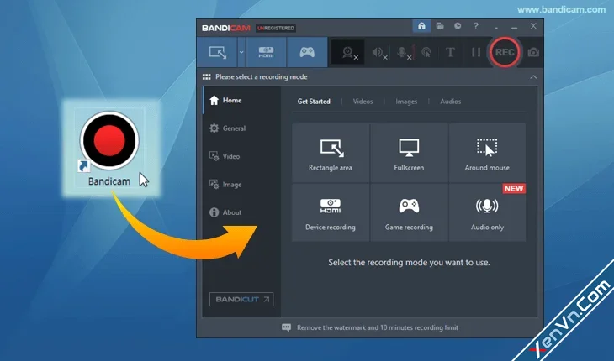Toggle the mouse click effect icon
This screenshot has width=614, height=361.
[426, 52]
